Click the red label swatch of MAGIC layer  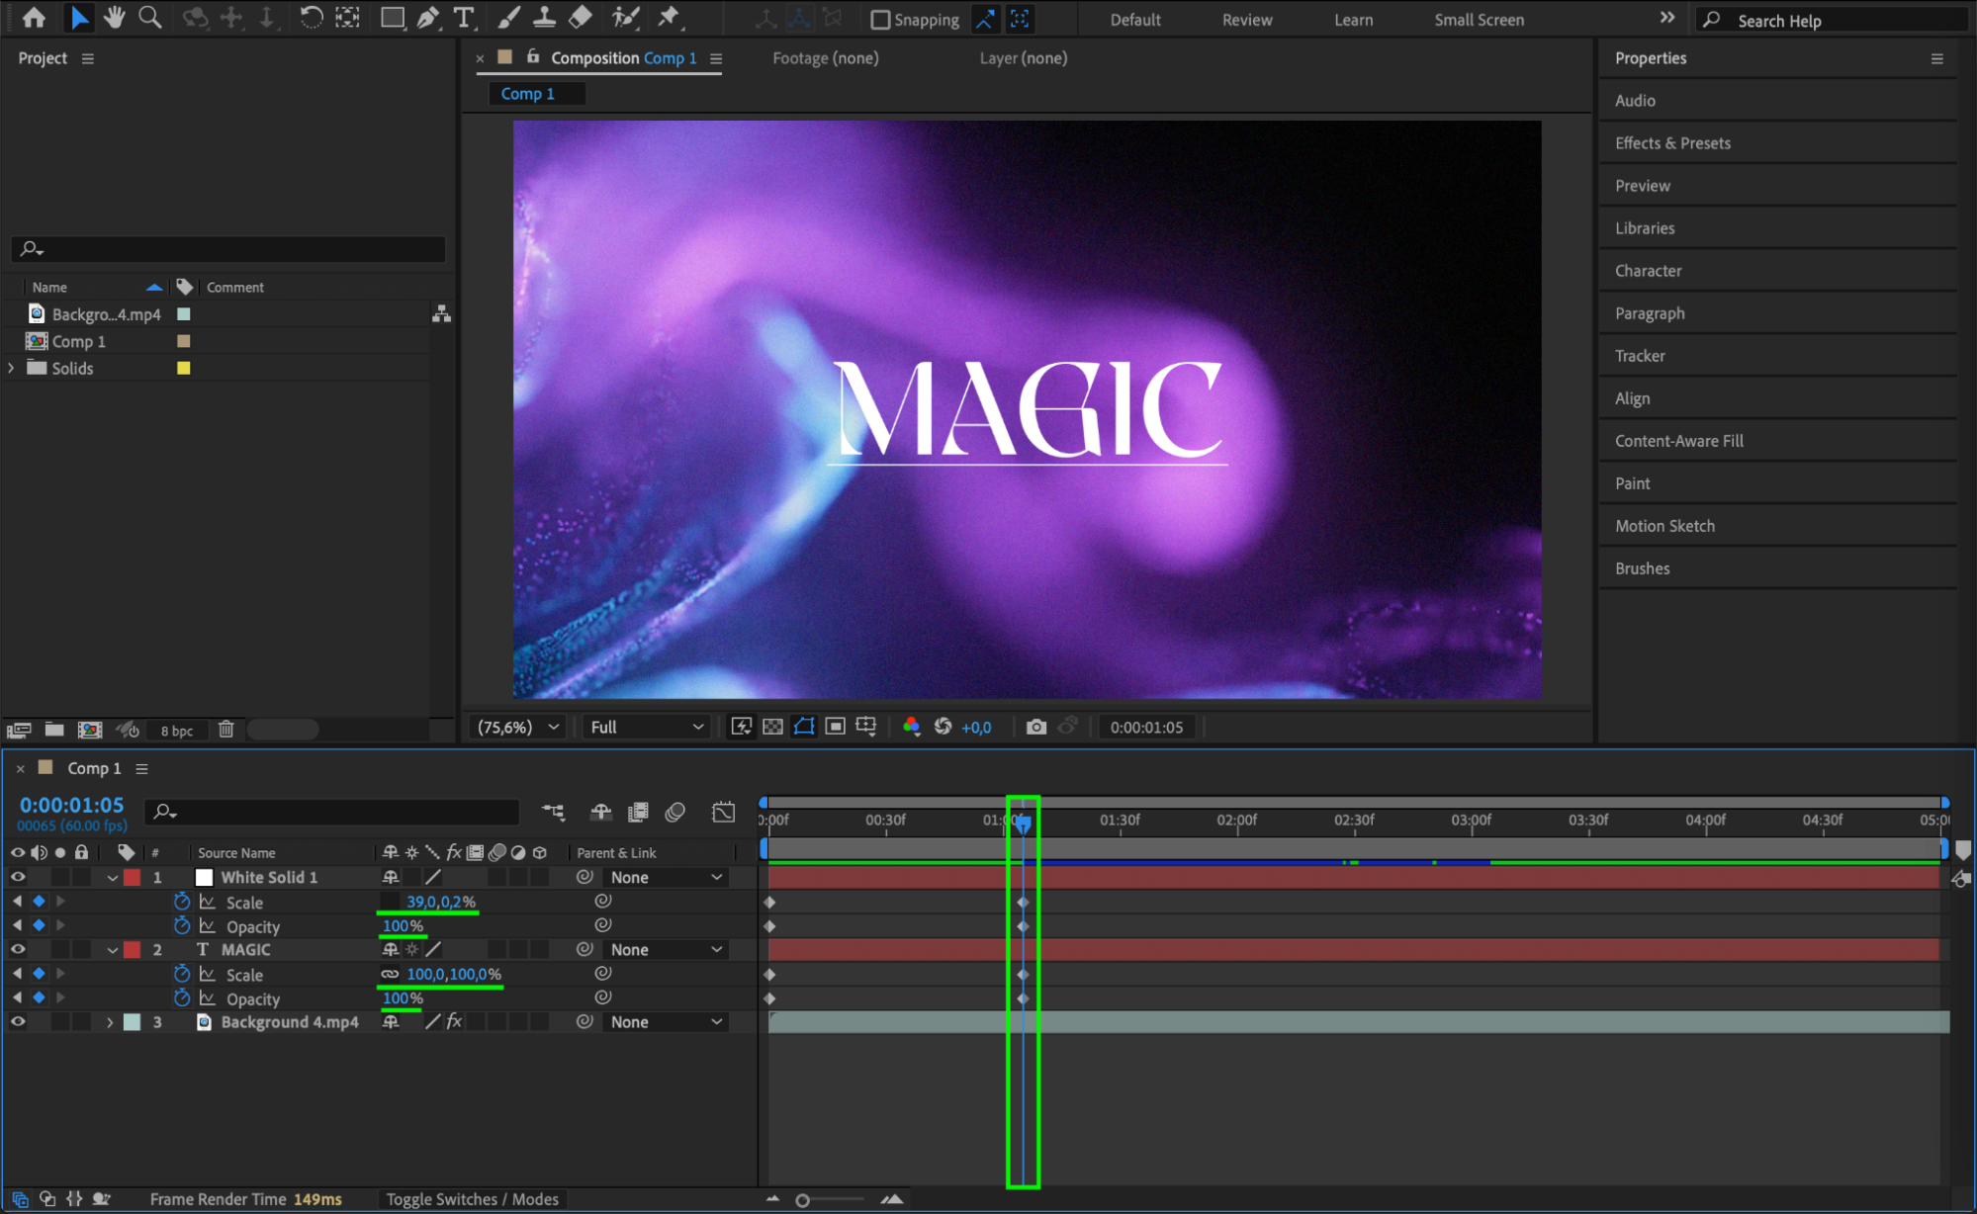pos(133,950)
